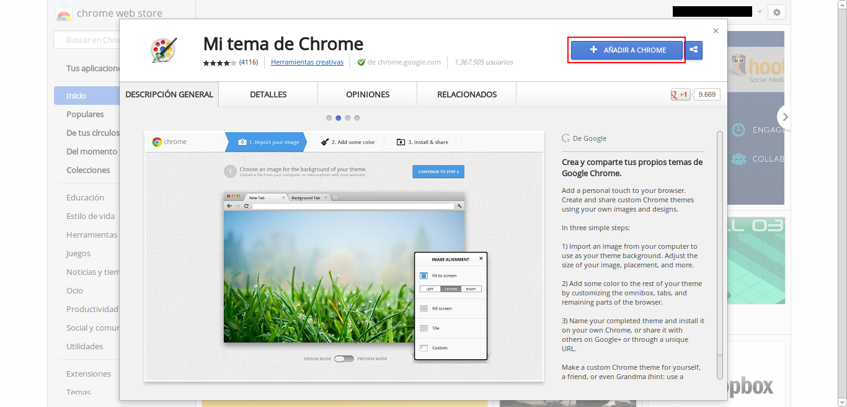Open the Opiniones tab
The height and width of the screenshot is (407, 847).
point(368,94)
